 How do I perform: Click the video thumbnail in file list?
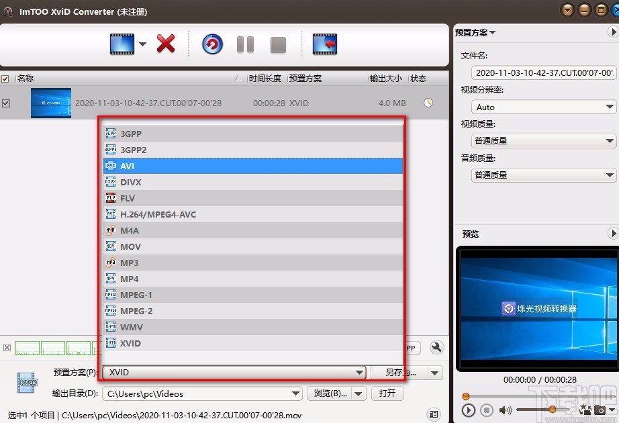pyautogui.click(x=51, y=103)
